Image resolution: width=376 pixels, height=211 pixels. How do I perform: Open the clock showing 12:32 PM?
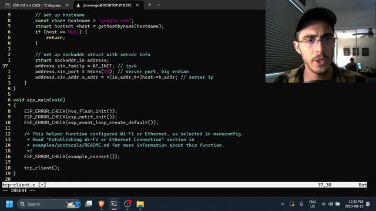[x=354, y=204]
